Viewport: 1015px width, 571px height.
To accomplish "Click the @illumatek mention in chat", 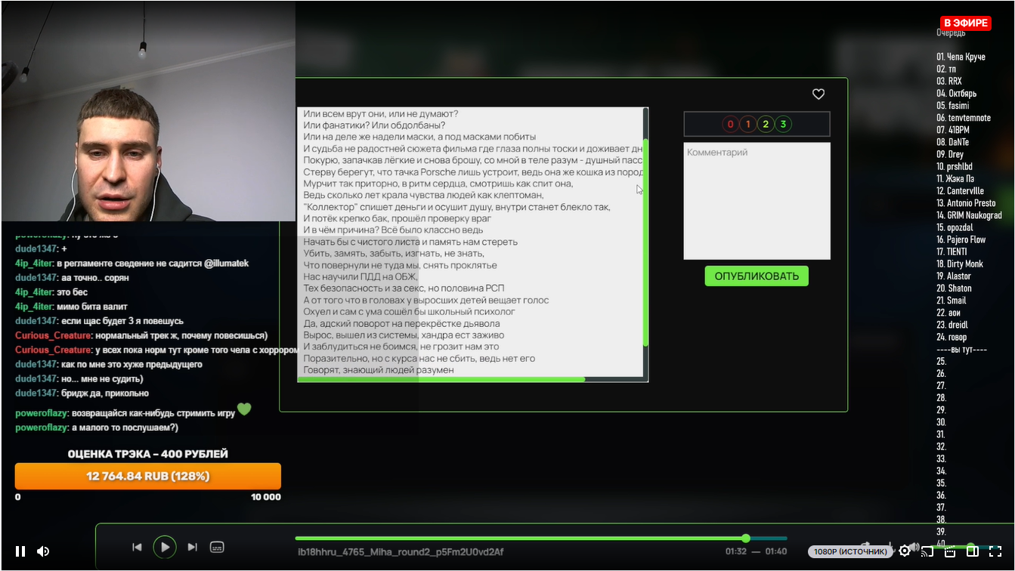I will coord(224,264).
